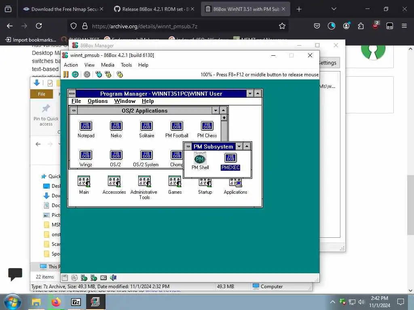Select the OS/2 command prompt icon
Viewport: 414px width, 310px height.
(x=116, y=158)
